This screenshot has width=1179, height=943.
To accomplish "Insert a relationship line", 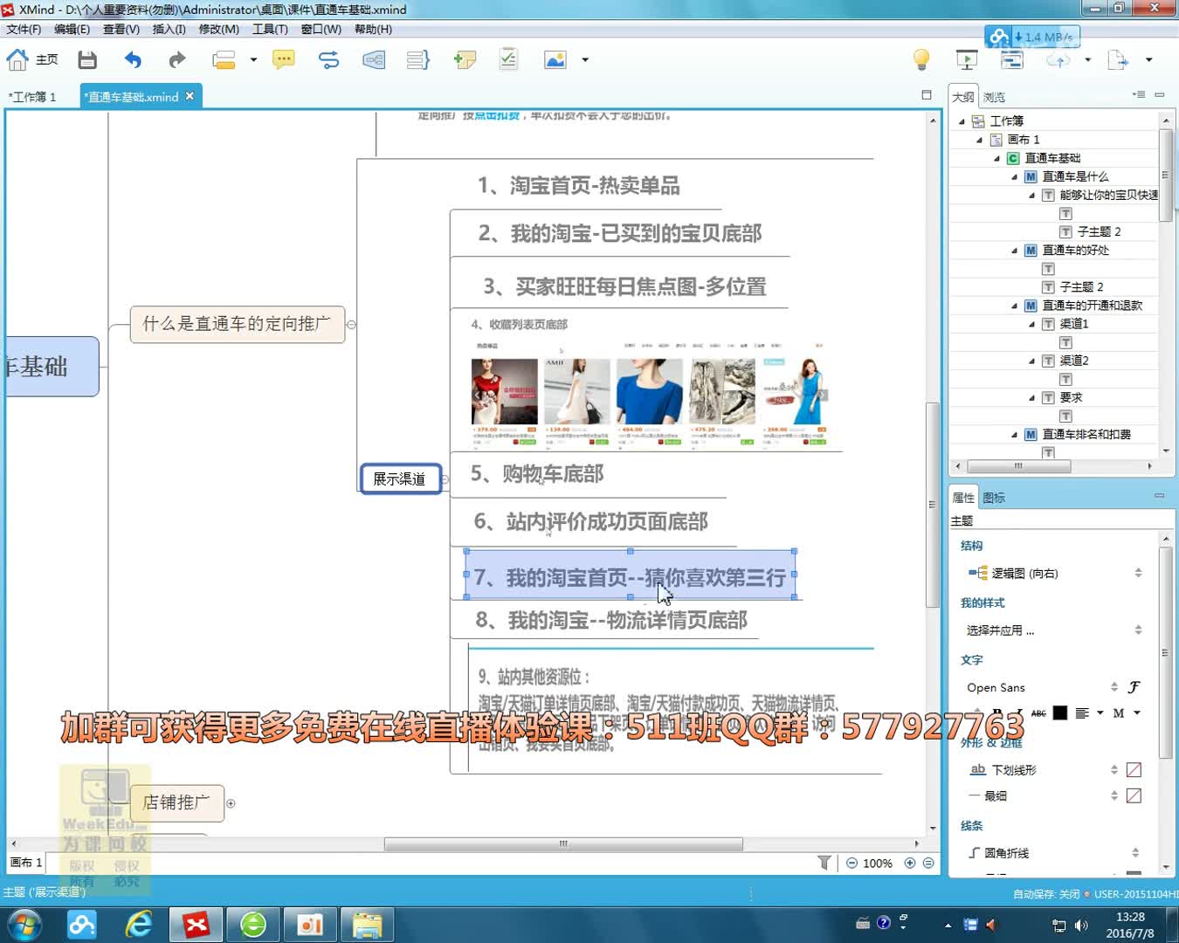I will coord(328,59).
